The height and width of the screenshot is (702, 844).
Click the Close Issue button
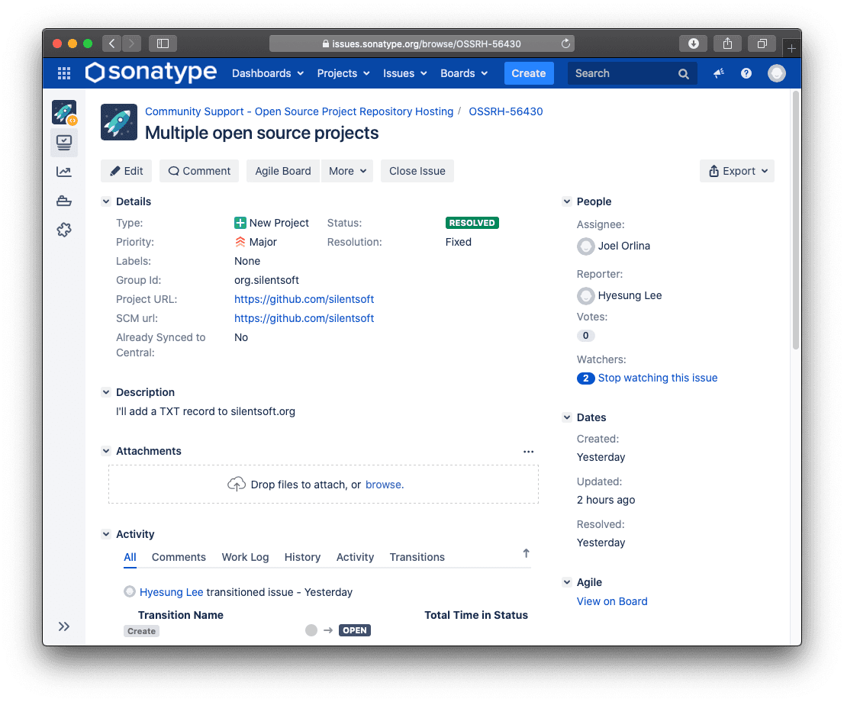coord(417,171)
